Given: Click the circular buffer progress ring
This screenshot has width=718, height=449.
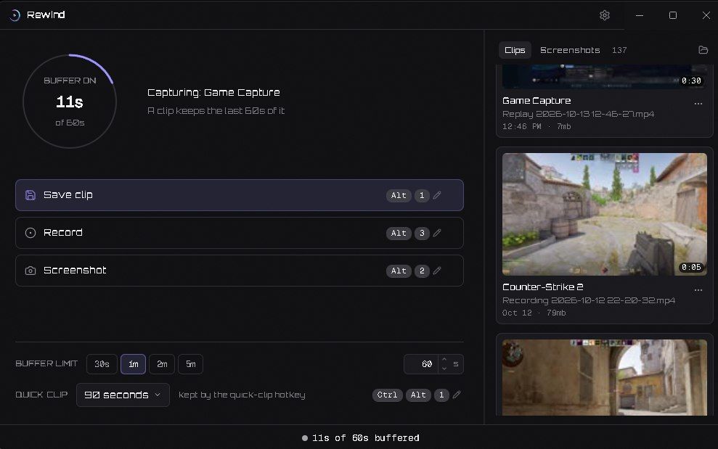Looking at the screenshot, I should [70, 101].
